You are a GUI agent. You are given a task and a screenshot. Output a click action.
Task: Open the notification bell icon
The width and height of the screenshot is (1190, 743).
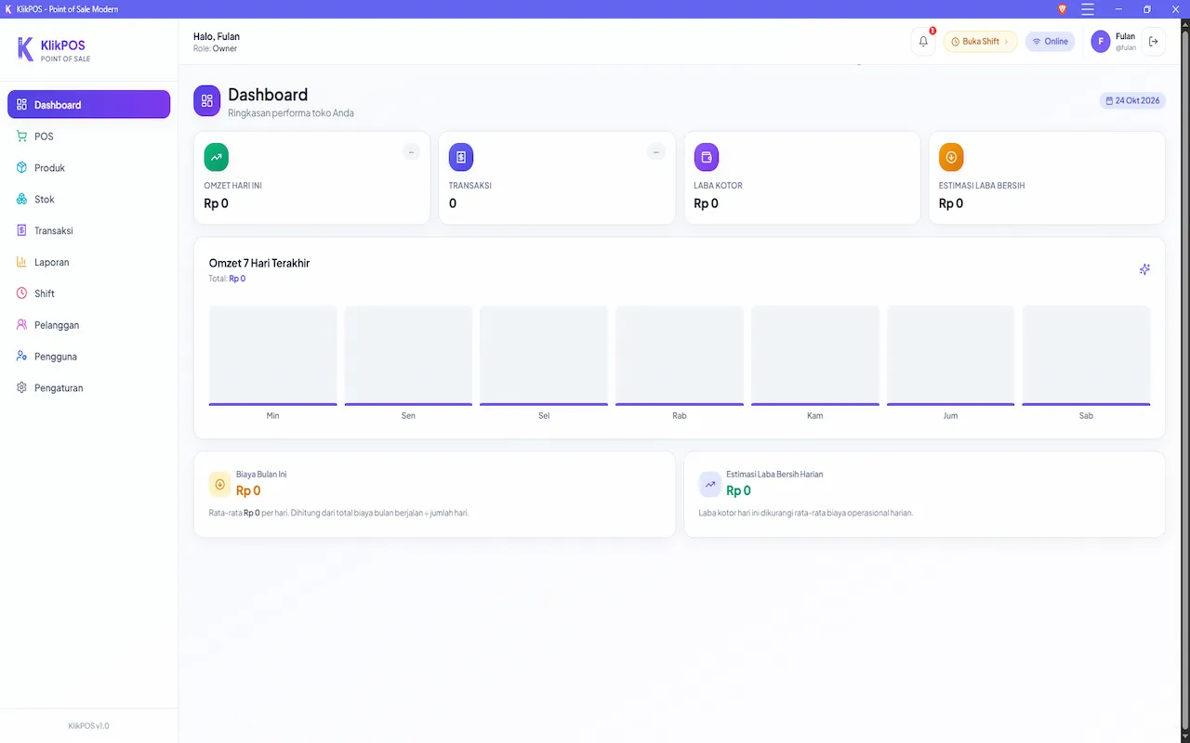pyautogui.click(x=923, y=41)
